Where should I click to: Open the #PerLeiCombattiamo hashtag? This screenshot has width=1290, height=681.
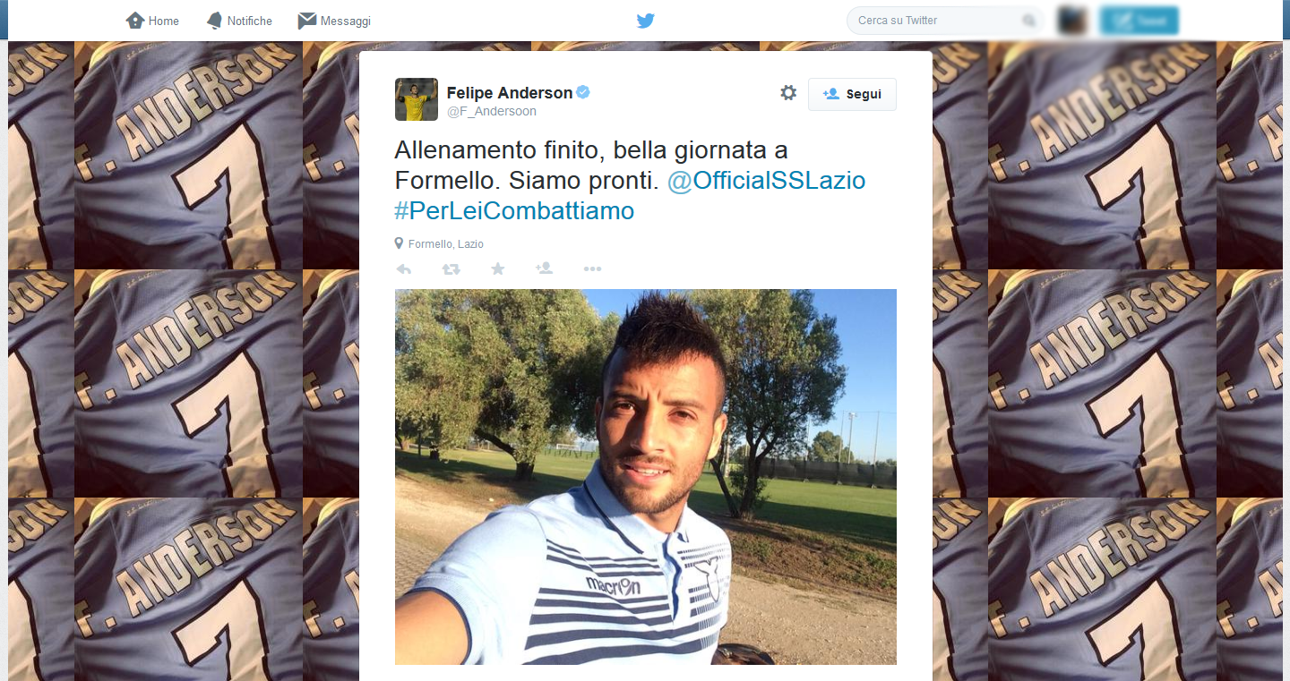514,211
